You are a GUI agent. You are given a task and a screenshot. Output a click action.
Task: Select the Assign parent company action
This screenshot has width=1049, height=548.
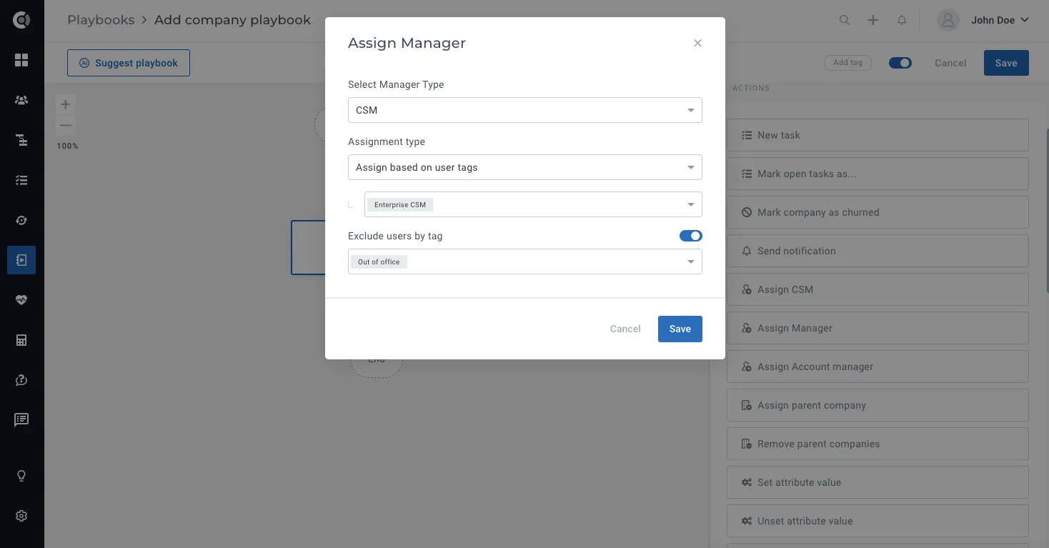[x=878, y=405]
